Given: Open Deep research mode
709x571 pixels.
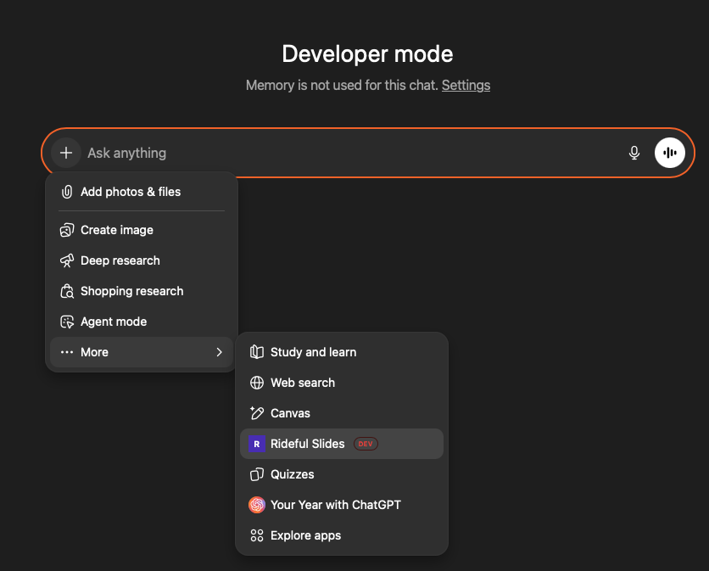Looking at the screenshot, I should (119, 260).
